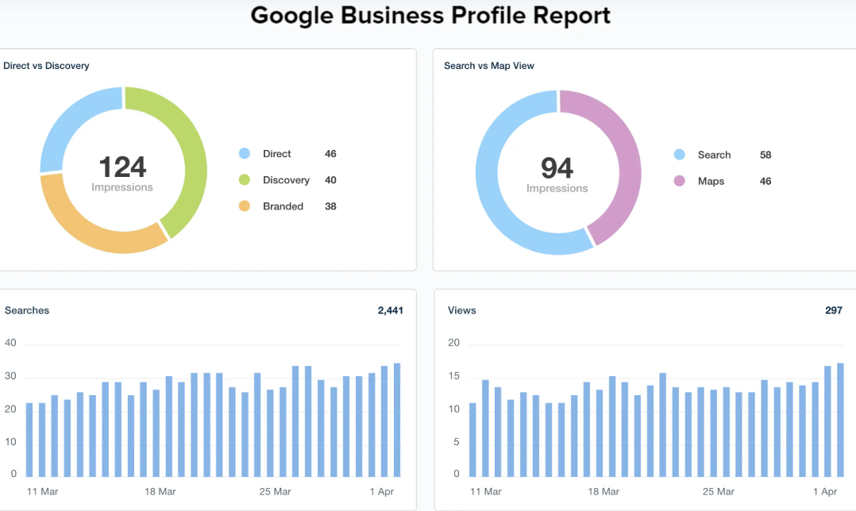Click the green Discovery legend dot

click(x=245, y=180)
